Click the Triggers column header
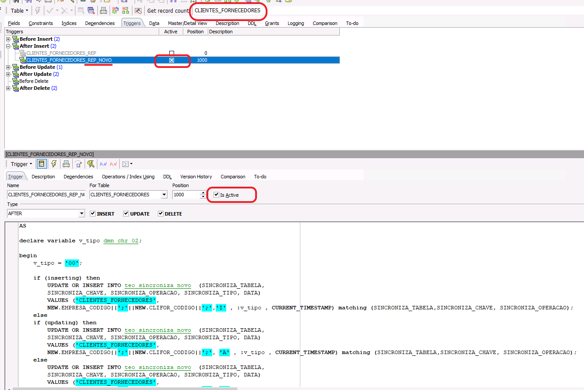Viewport: 584px width, 390px height. pyautogui.click(x=82, y=32)
